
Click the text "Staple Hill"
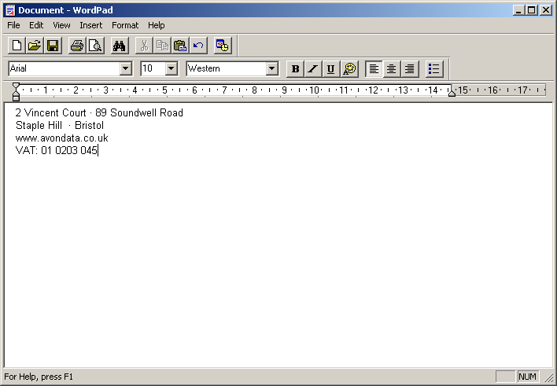[x=39, y=125]
